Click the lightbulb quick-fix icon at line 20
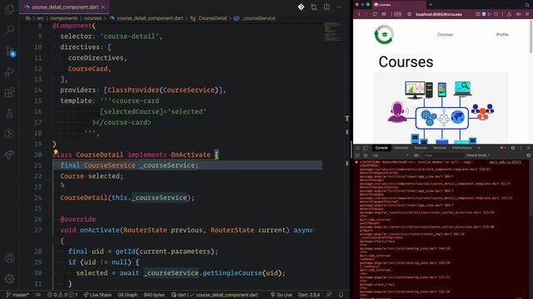This screenshot has width=533, height=299. 56,152
